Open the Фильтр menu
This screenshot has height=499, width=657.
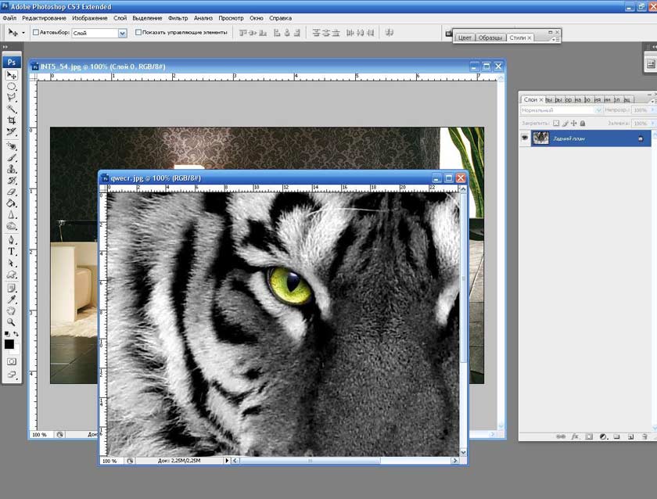178,17
